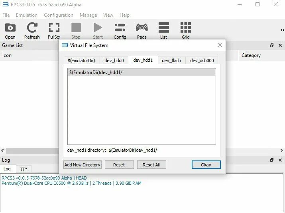Open a game with the Open toolbar icon
The image size is (285, 213).
pyautogui.click(x=10, y=31)
